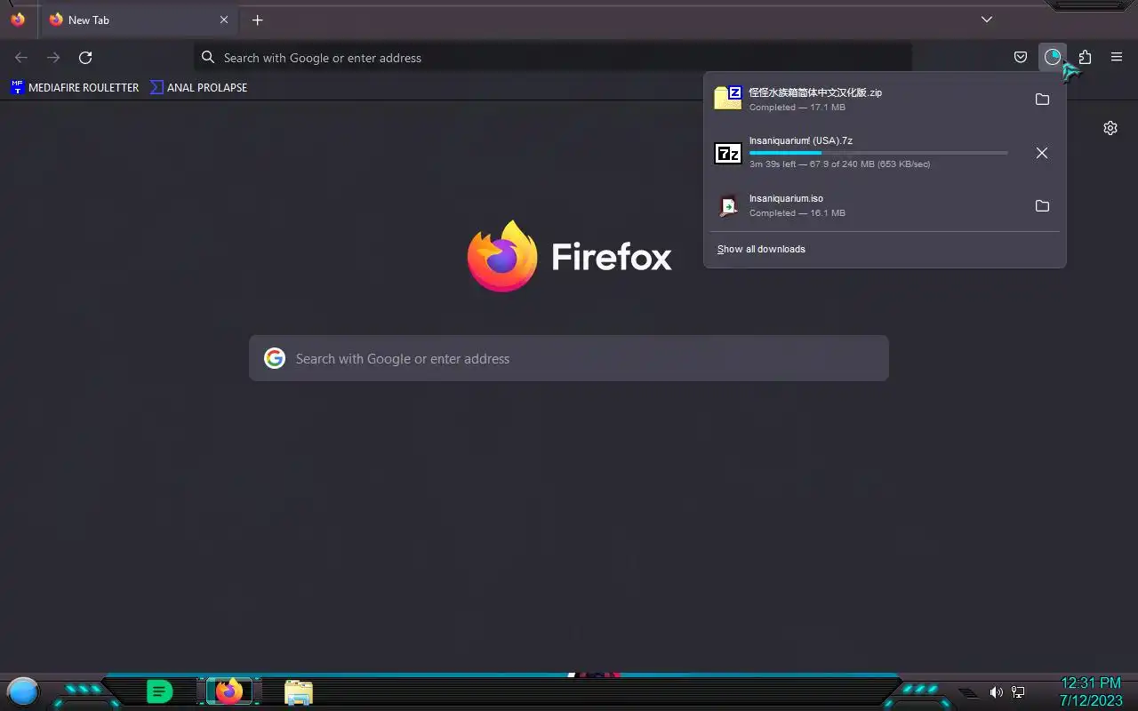Viewport: 1138px width, 711px height.
Task: Click the zip archive file icon
Action: coord(728,99)
